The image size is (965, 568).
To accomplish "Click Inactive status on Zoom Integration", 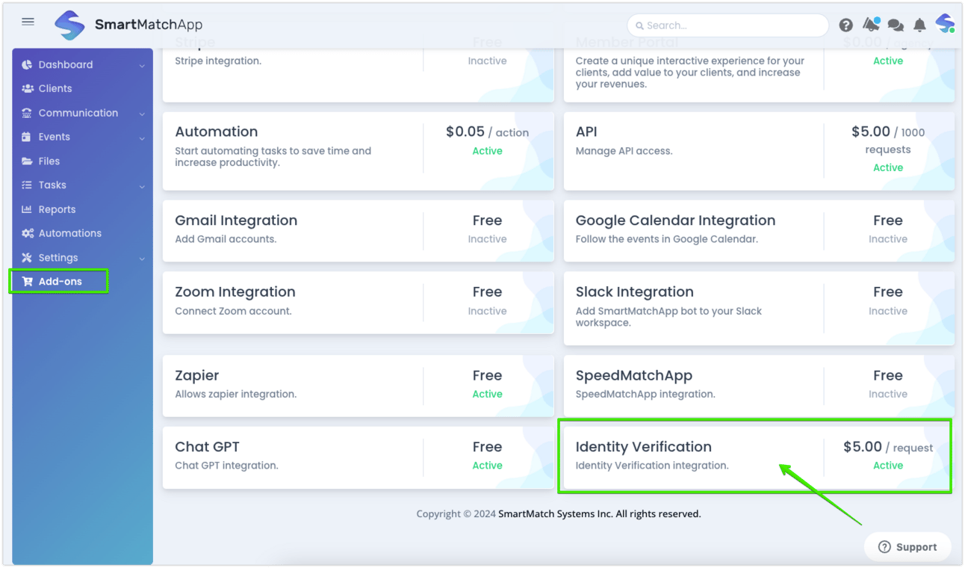I will click(x=487, y=311).
